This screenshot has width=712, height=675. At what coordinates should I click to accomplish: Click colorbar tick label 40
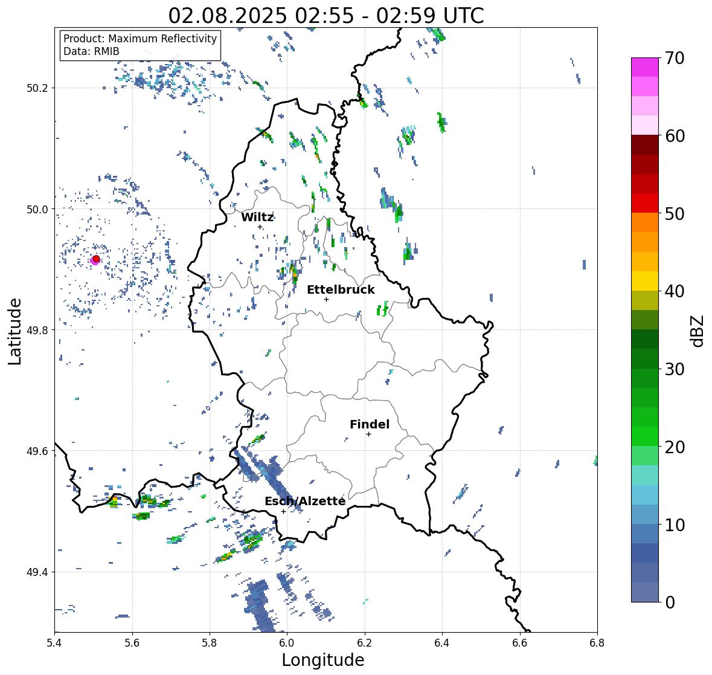675,291
